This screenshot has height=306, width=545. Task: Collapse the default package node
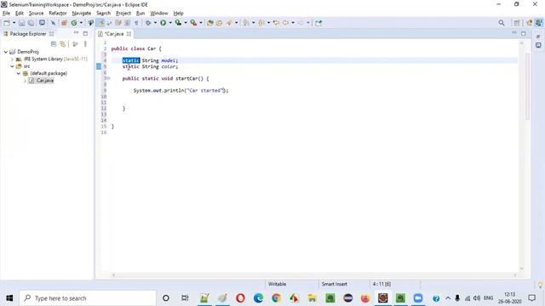(x=19, y=73)
